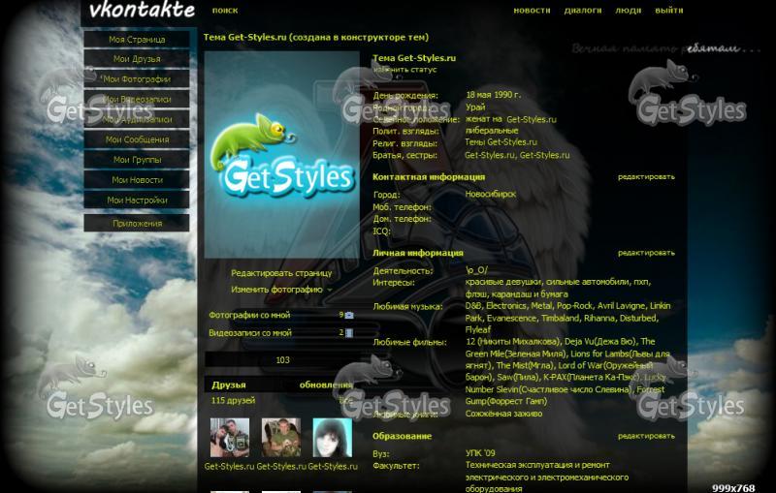Click music link Evanescence
The height and width of the screenshot is (493, 776).
click(511, 318)
